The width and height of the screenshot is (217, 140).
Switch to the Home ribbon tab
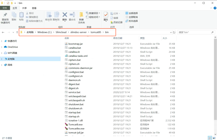(15, 8)
